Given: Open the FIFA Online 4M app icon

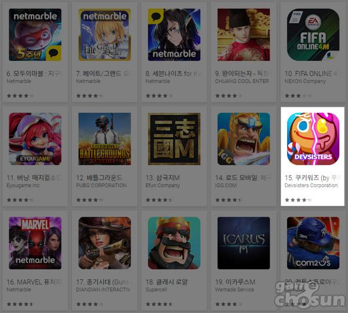Looking at the screenshot, I should pyautogui.click(x=313, y=35).
